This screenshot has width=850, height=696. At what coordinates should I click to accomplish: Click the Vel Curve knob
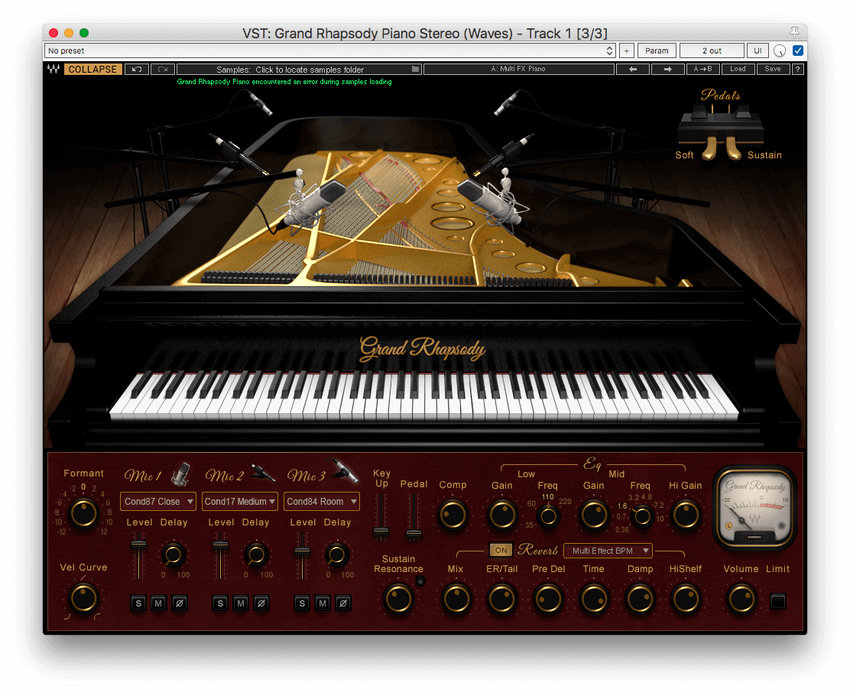pos(83,598)
